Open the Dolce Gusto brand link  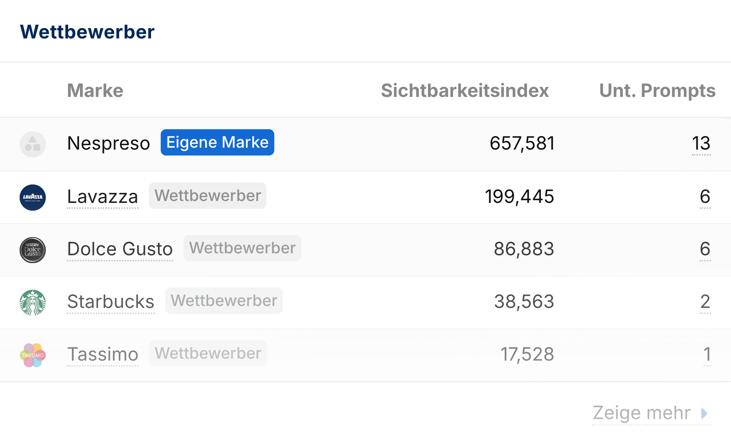tap(120, 249)
